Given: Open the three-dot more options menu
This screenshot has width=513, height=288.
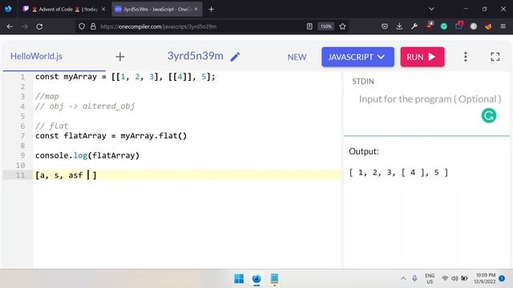Looking at the screenshot, I should point(465,57).
